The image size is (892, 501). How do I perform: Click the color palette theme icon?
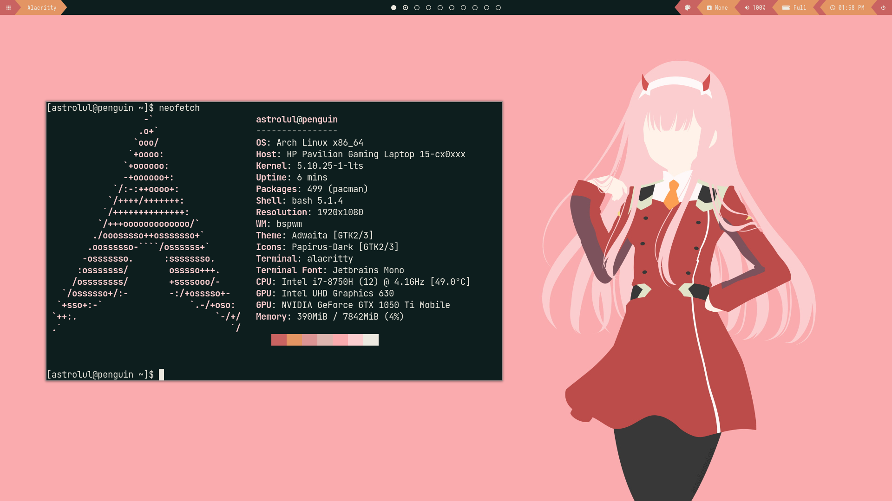pyautogui.click(x=688, y=7)
